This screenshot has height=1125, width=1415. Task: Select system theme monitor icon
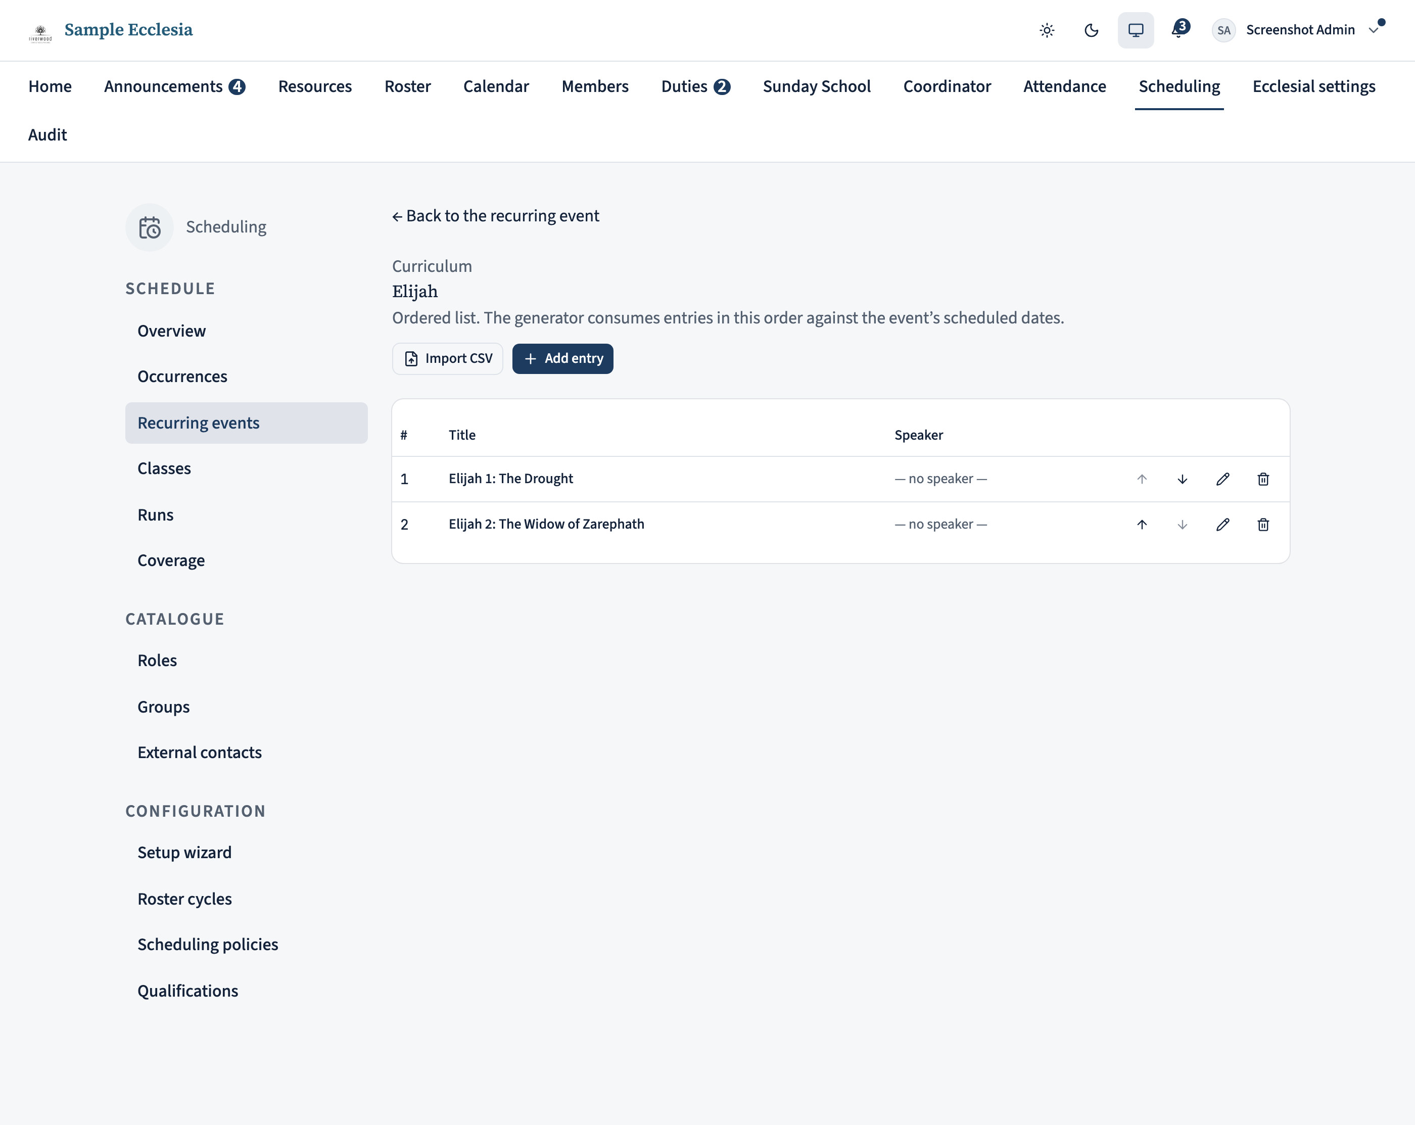pos(1136,30)
